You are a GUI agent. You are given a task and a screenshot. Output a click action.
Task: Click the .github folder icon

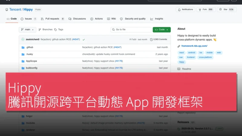coord(23,47)
